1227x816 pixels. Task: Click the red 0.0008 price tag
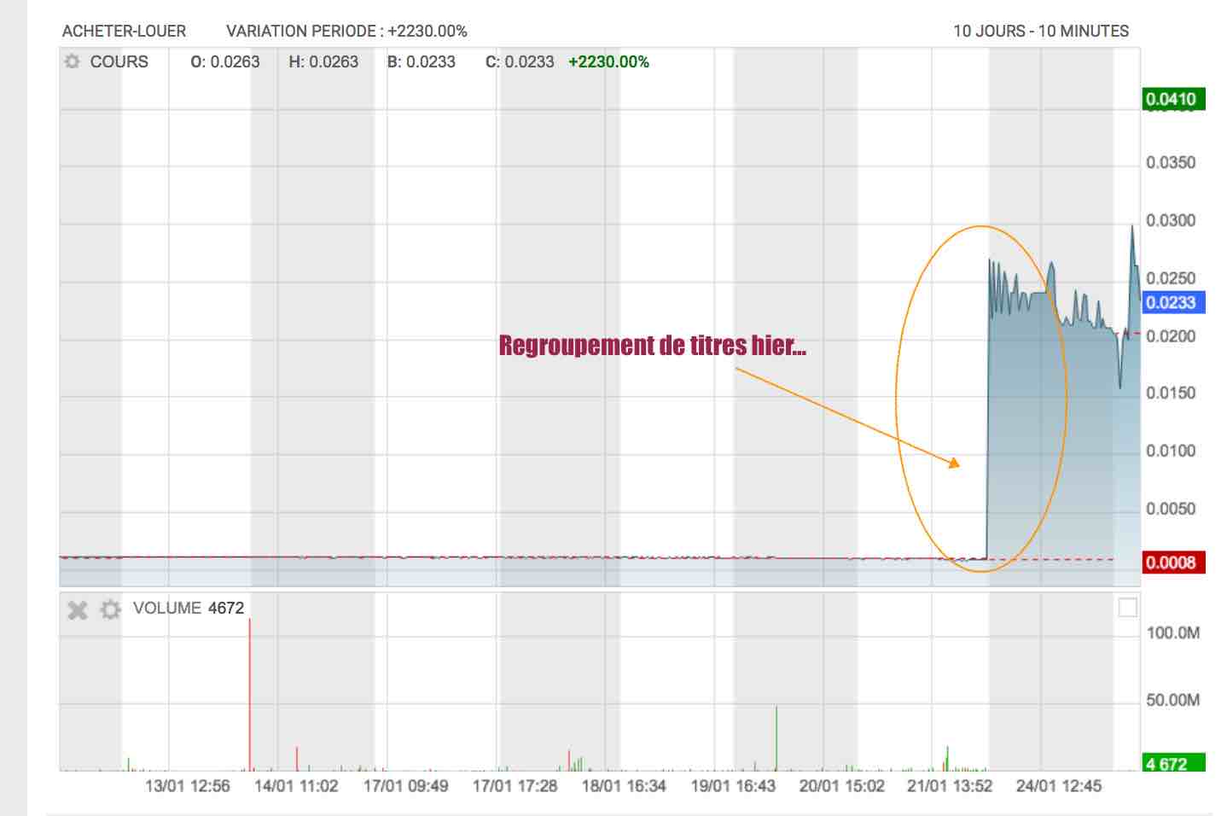1173,562
